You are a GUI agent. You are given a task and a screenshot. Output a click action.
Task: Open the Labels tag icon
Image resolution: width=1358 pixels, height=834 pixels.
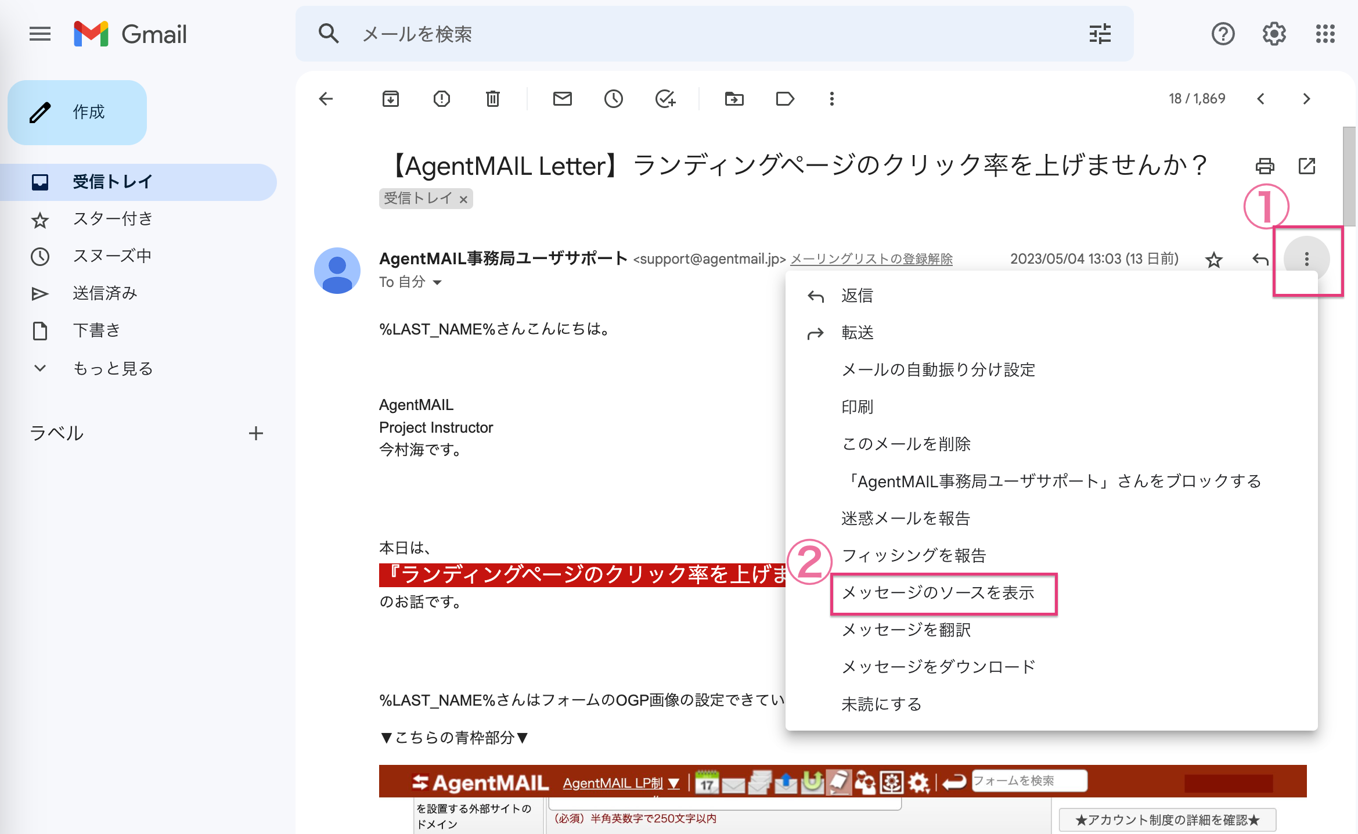click(x=785, y=99)
